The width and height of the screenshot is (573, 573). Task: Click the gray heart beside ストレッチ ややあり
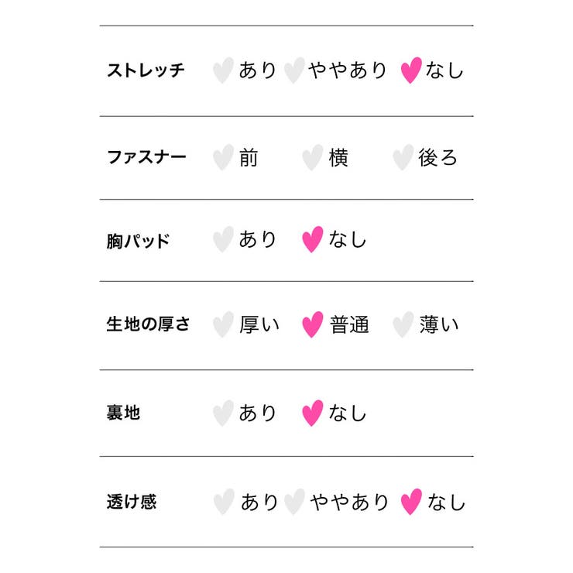(293, 70)
